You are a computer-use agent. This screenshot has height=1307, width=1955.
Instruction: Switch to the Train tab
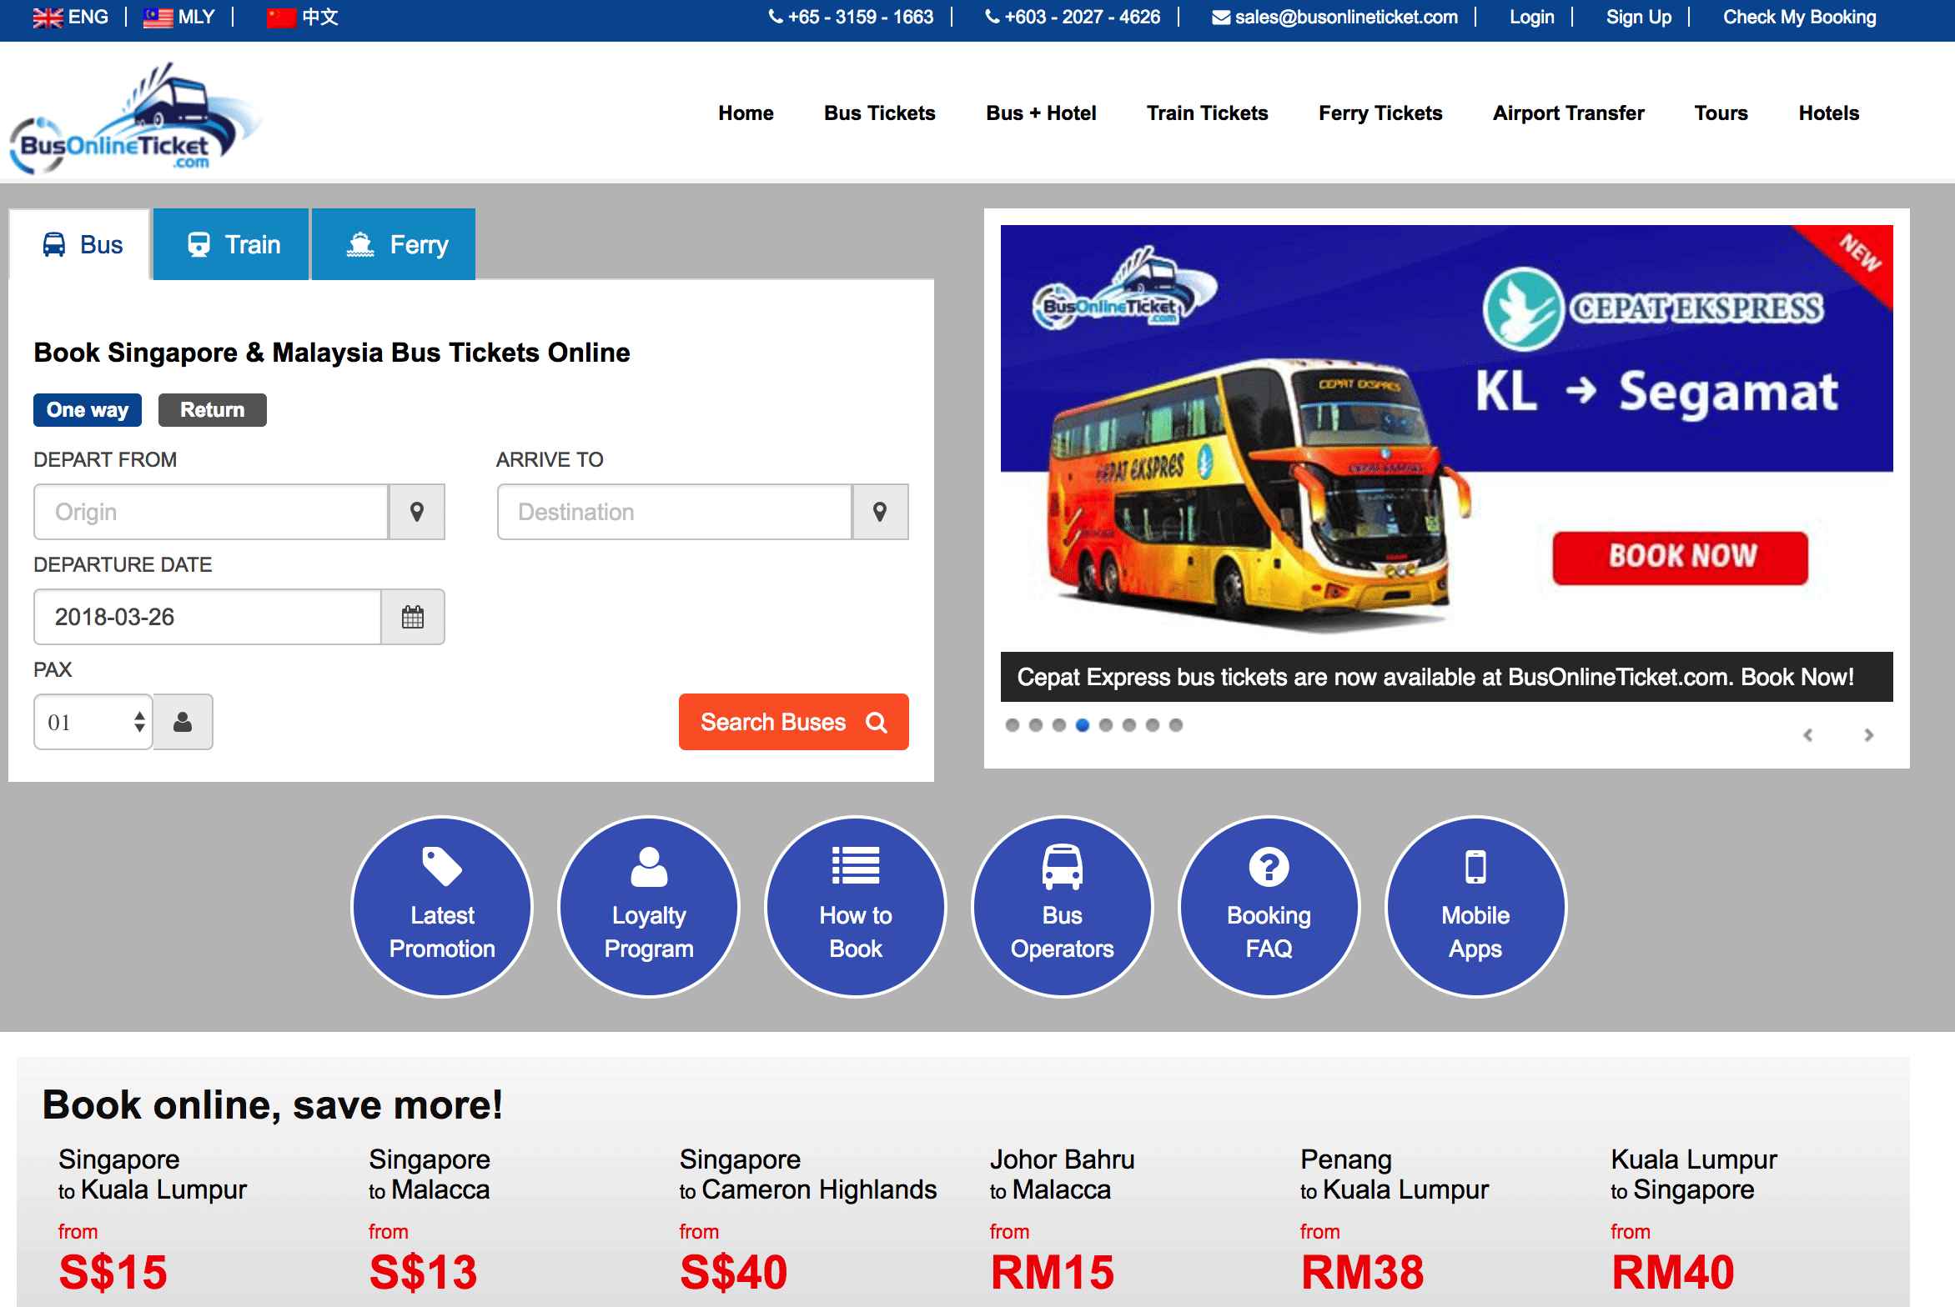click(231, 244)
